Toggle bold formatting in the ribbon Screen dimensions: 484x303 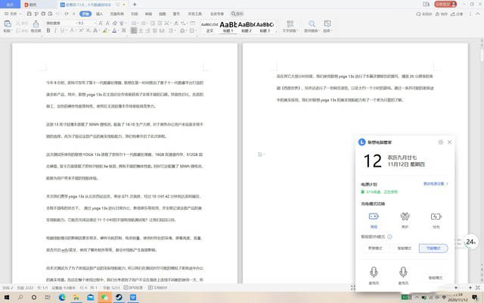coord(48,31)
